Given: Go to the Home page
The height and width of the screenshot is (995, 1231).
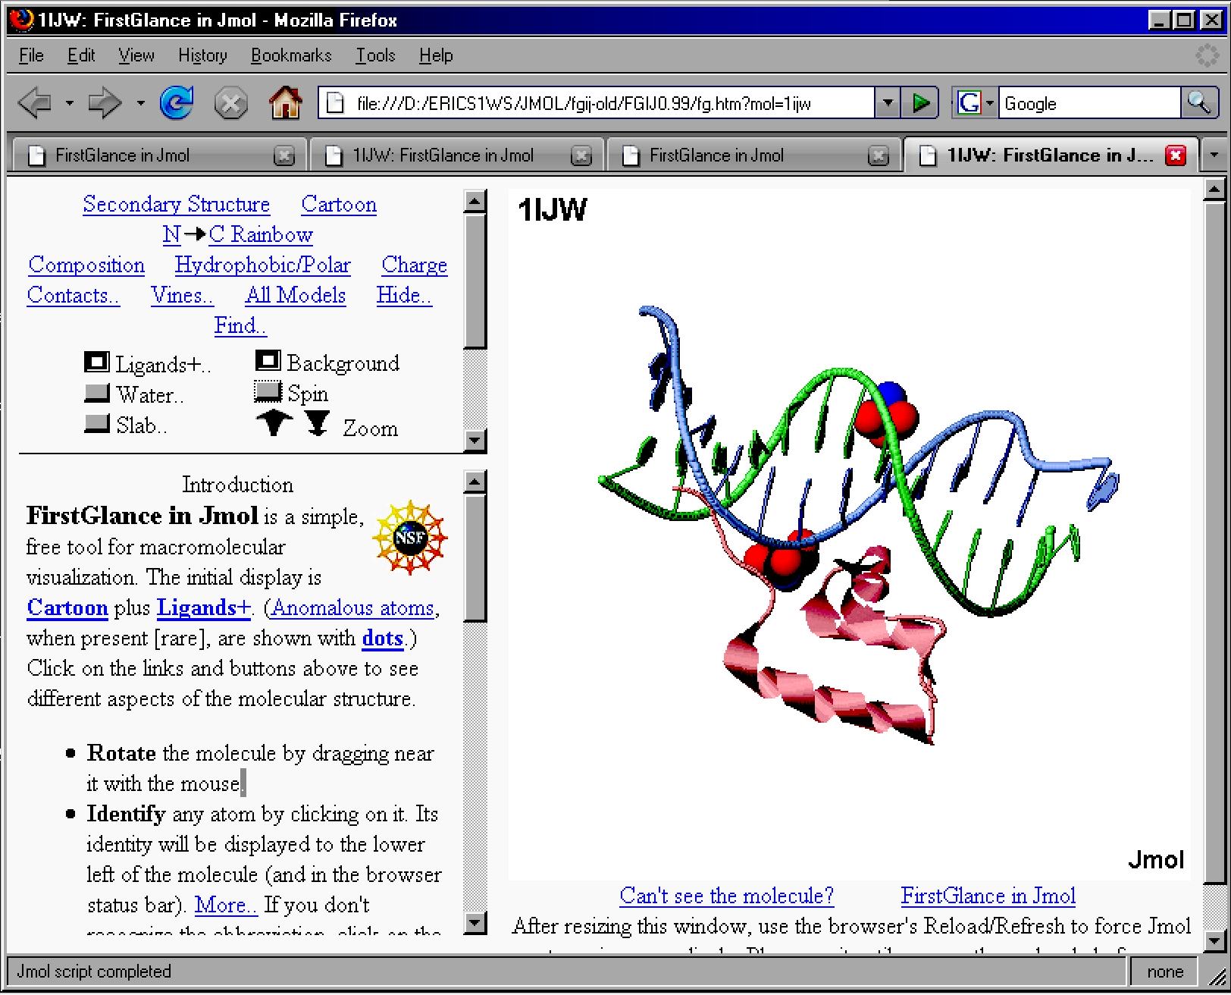Looking at the screenshot, I should [x=286, y=102].
